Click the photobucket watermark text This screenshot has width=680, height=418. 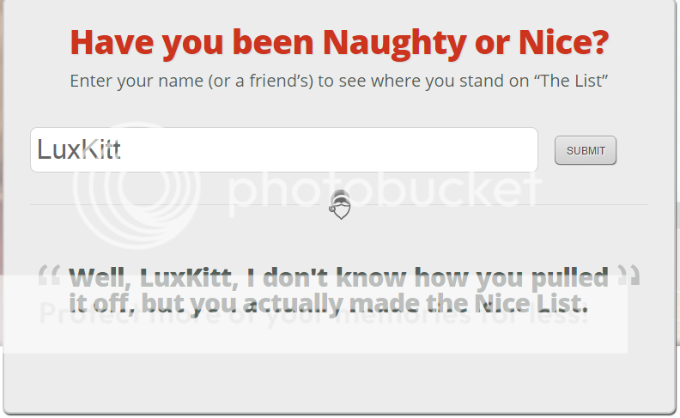tap(385, 189)
